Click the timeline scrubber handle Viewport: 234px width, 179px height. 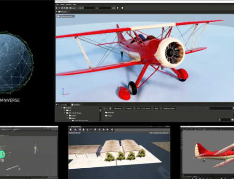point(83,8)
